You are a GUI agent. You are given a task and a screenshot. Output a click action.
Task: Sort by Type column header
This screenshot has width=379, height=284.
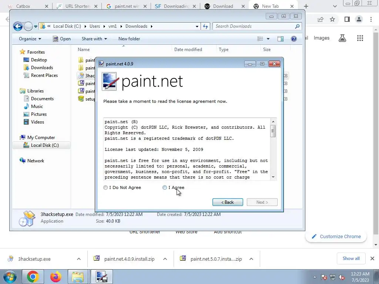coord(224,49)
